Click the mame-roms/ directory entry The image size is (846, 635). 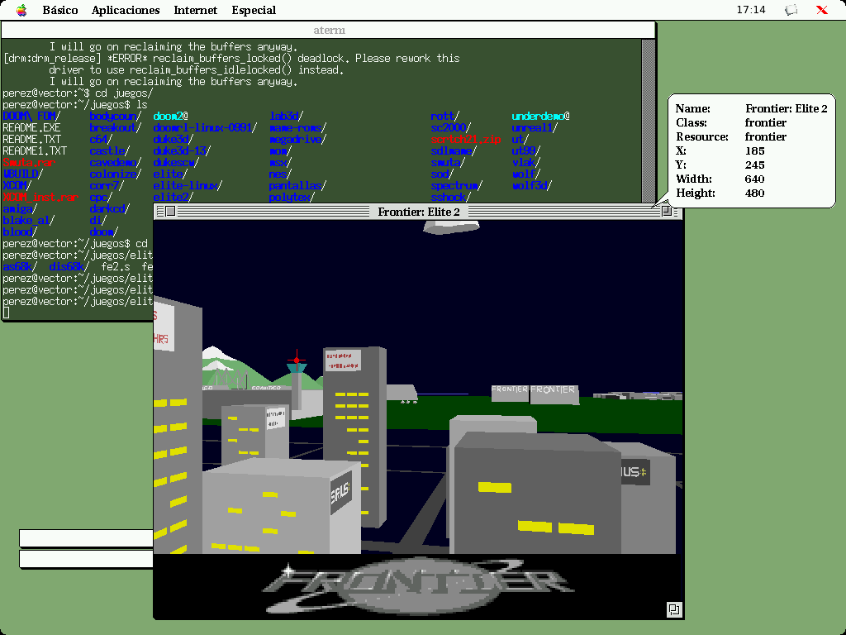pos(297,127)
